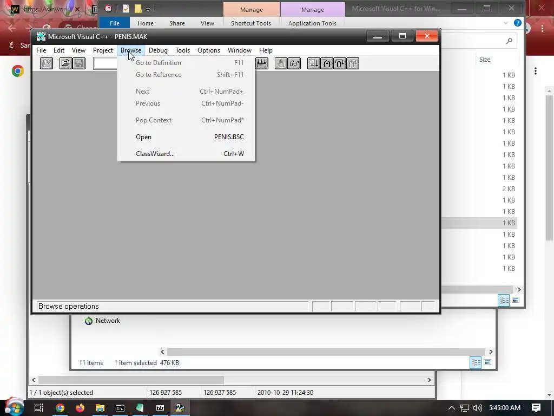This screenshot has height=416, width=554.
Task: Click the Save floppy disk toolbar icon
Action: click(x=79, y=63)
